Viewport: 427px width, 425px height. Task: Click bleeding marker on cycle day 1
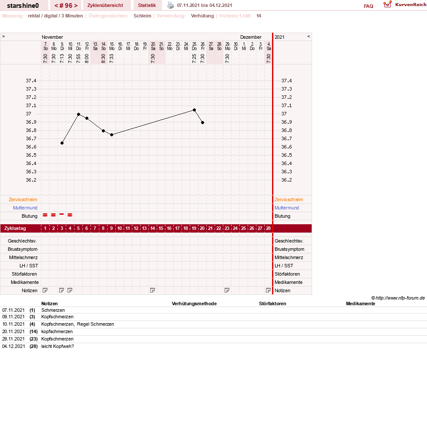pyautogui.click(x=45, y=215)
